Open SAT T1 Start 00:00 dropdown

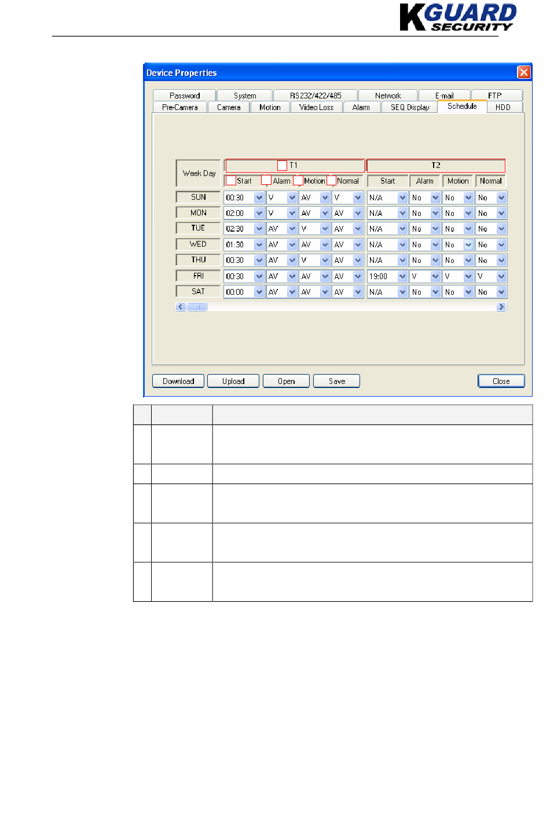(259, 292)
